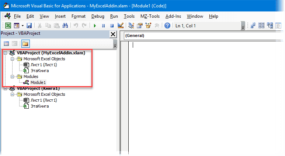Open the Properties Window toolbar icon

click(x=140, y=26)
